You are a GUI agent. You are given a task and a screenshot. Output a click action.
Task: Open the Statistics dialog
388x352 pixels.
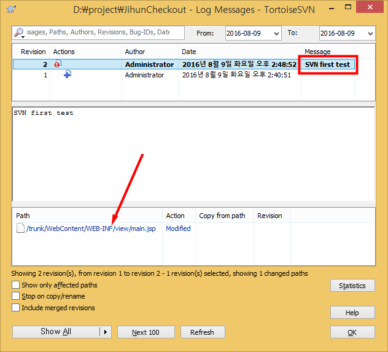(352, 286)
